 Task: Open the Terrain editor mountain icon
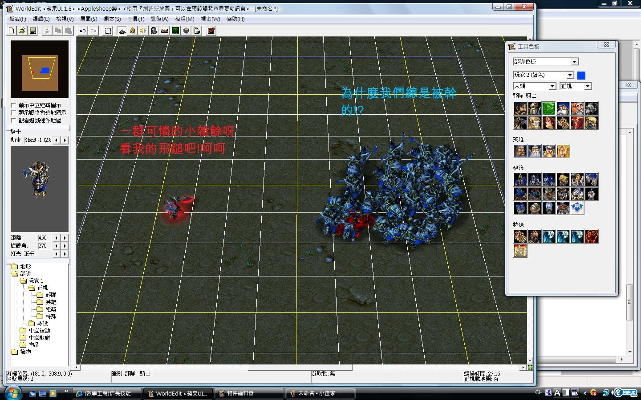[x=122, y=31]
